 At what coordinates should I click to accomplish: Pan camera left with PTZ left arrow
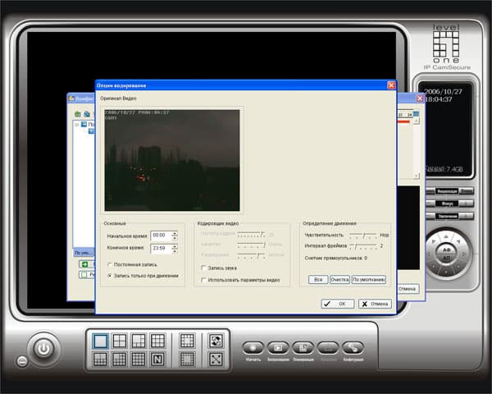click(428, 254)
